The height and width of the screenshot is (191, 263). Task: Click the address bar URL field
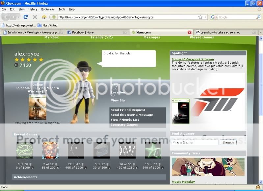click(x=127, y=17)
